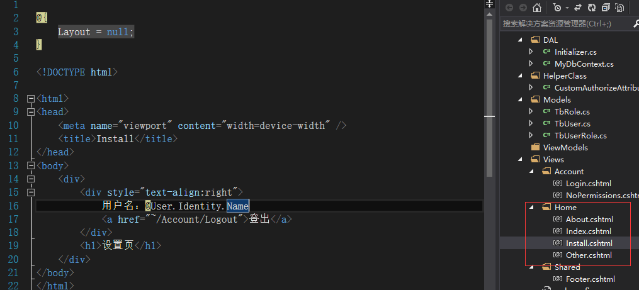The width and height of the screenshot is (639, 290).
Task: Collapse the Home folder tree node
Action: 531,208
